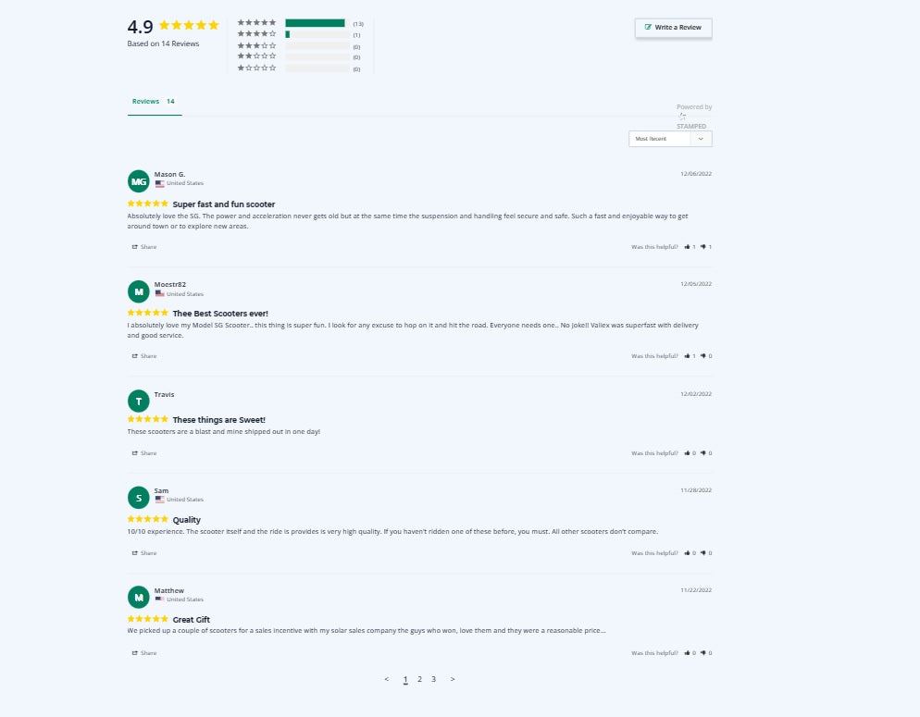920x717 pixels.
Task: Thumbs up Mason G.'s review
Action: [x=690, y=247]
